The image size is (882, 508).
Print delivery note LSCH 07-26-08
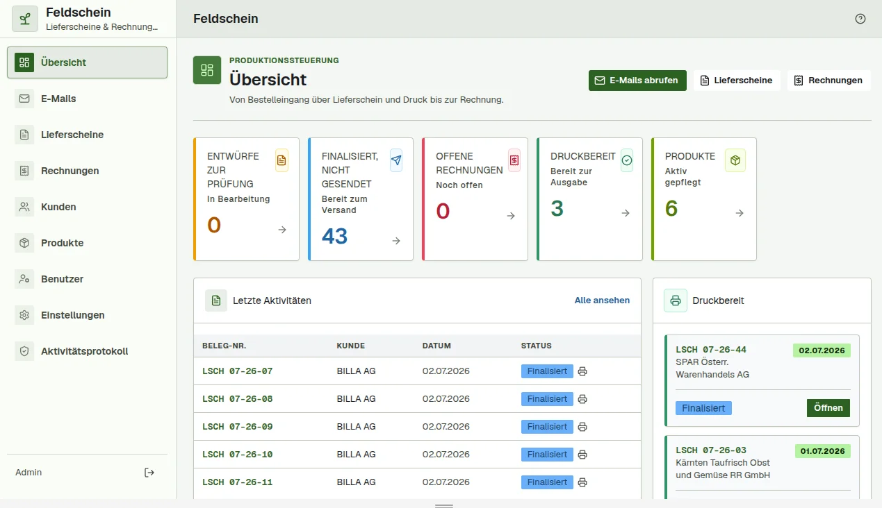[582, 399]
